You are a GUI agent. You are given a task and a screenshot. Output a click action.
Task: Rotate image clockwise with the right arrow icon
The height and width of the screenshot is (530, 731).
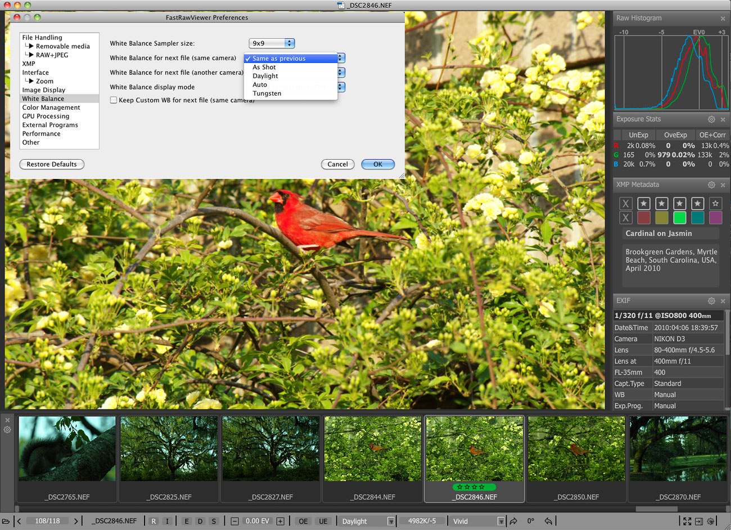(513, 522)
